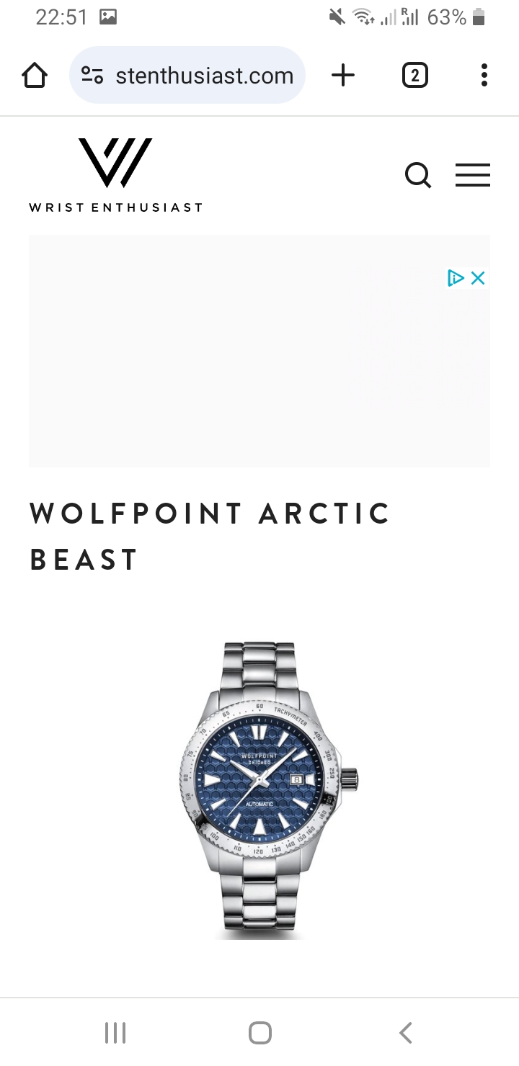Expand the hamburger navigation menu

pyautogui.click(x=473, y=175)
